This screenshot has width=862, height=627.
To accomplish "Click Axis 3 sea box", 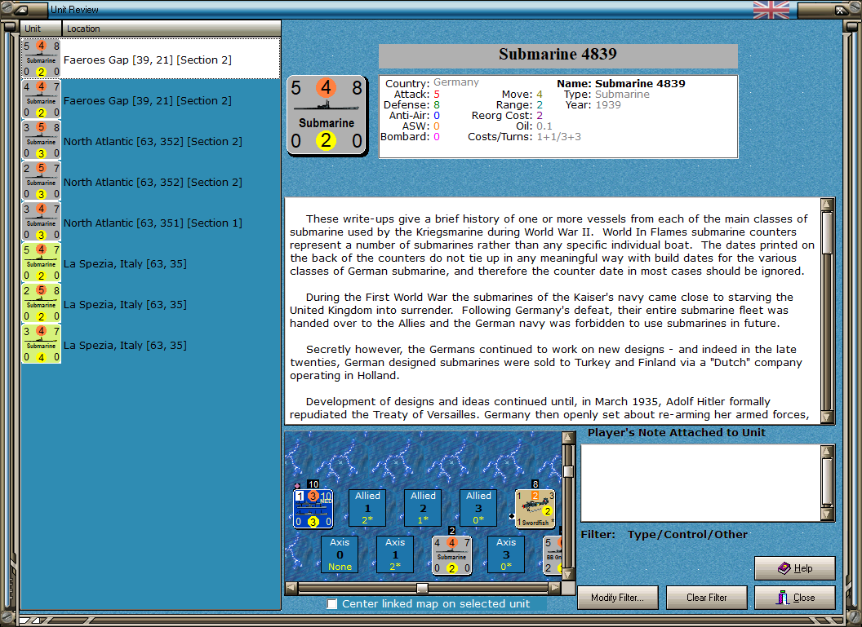I will [506, 554].
